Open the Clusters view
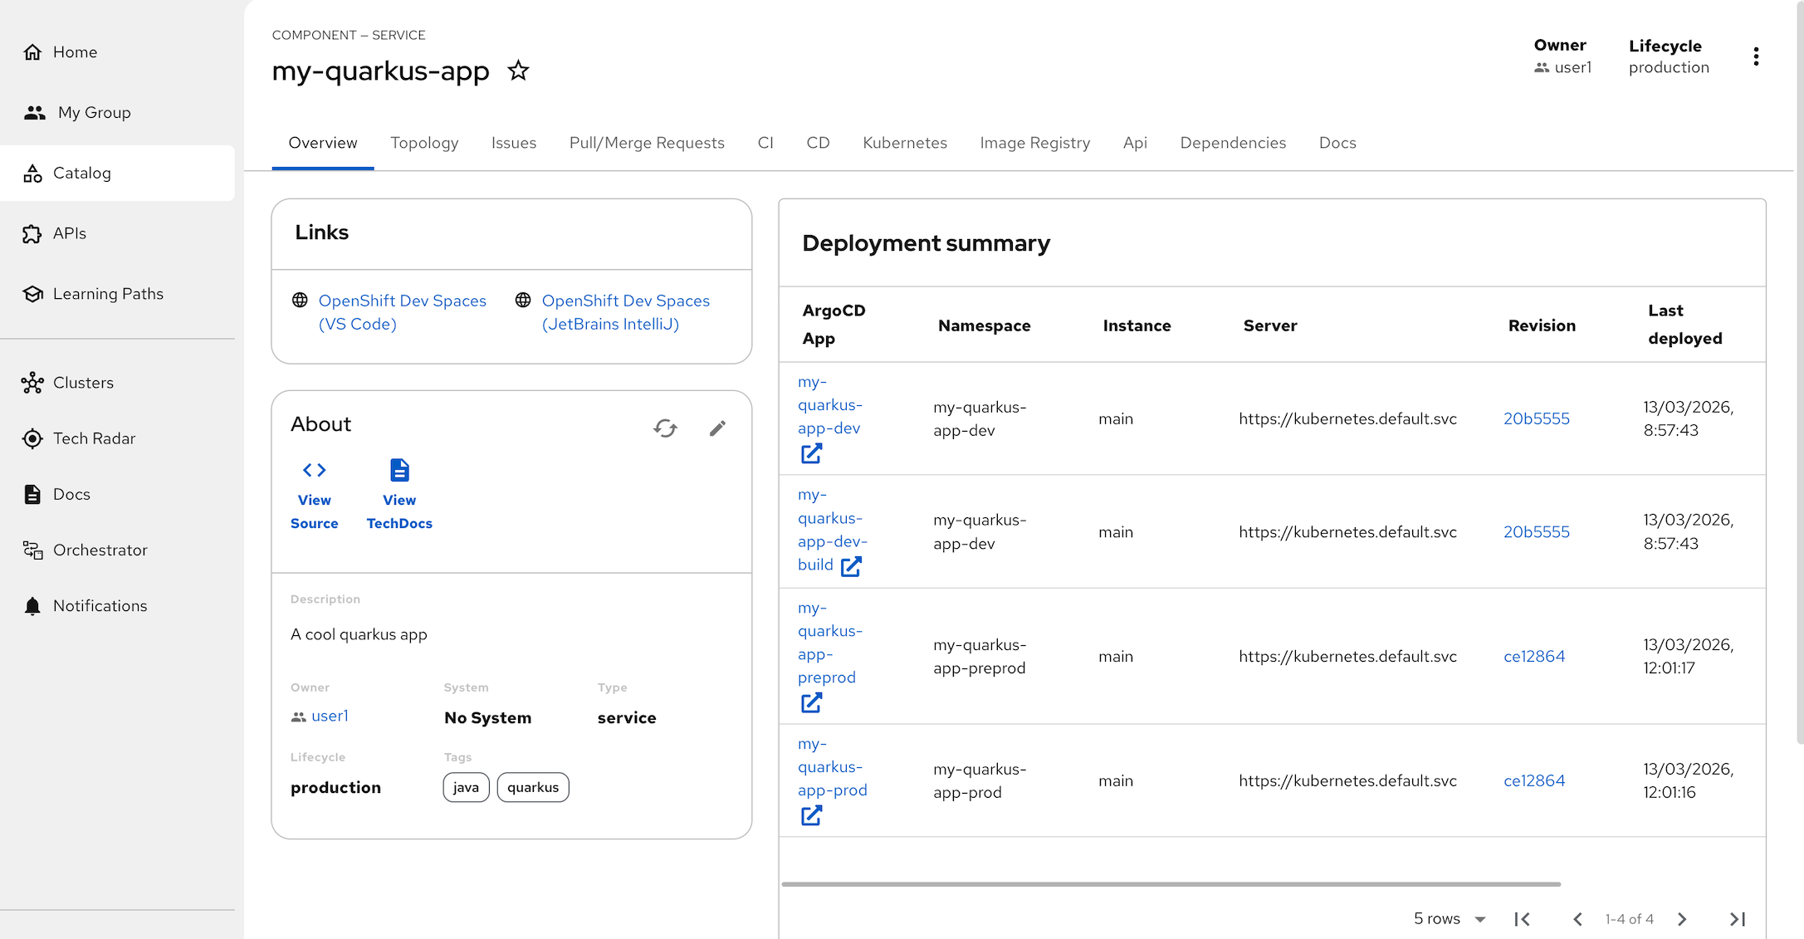The width and height of the screenshot is (1804, 939). point(83,383)
